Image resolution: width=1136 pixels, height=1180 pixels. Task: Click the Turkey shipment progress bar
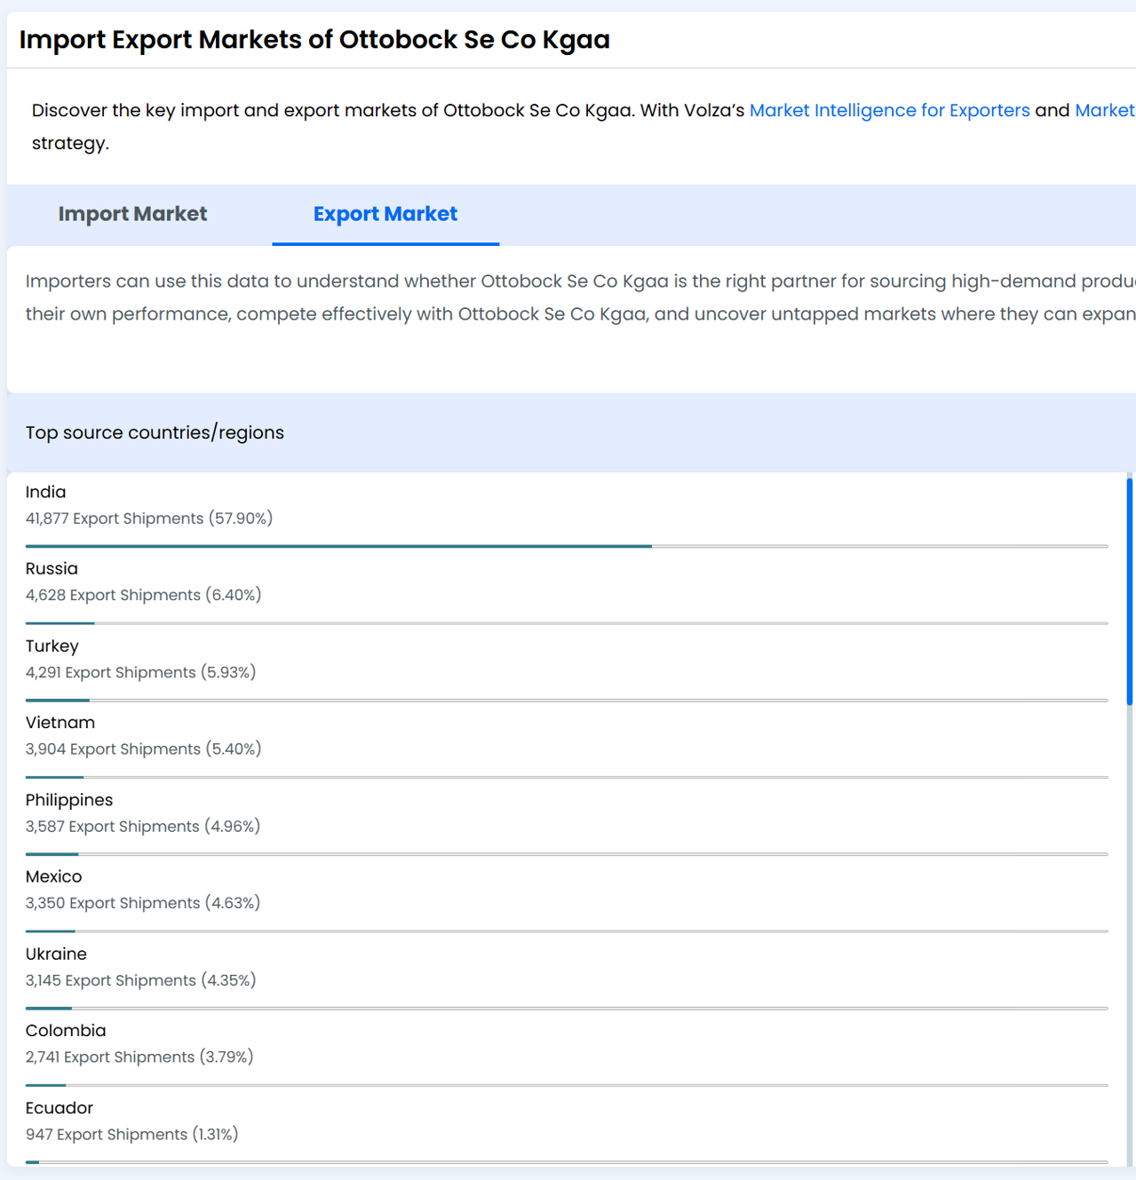[x=567, y=700]
